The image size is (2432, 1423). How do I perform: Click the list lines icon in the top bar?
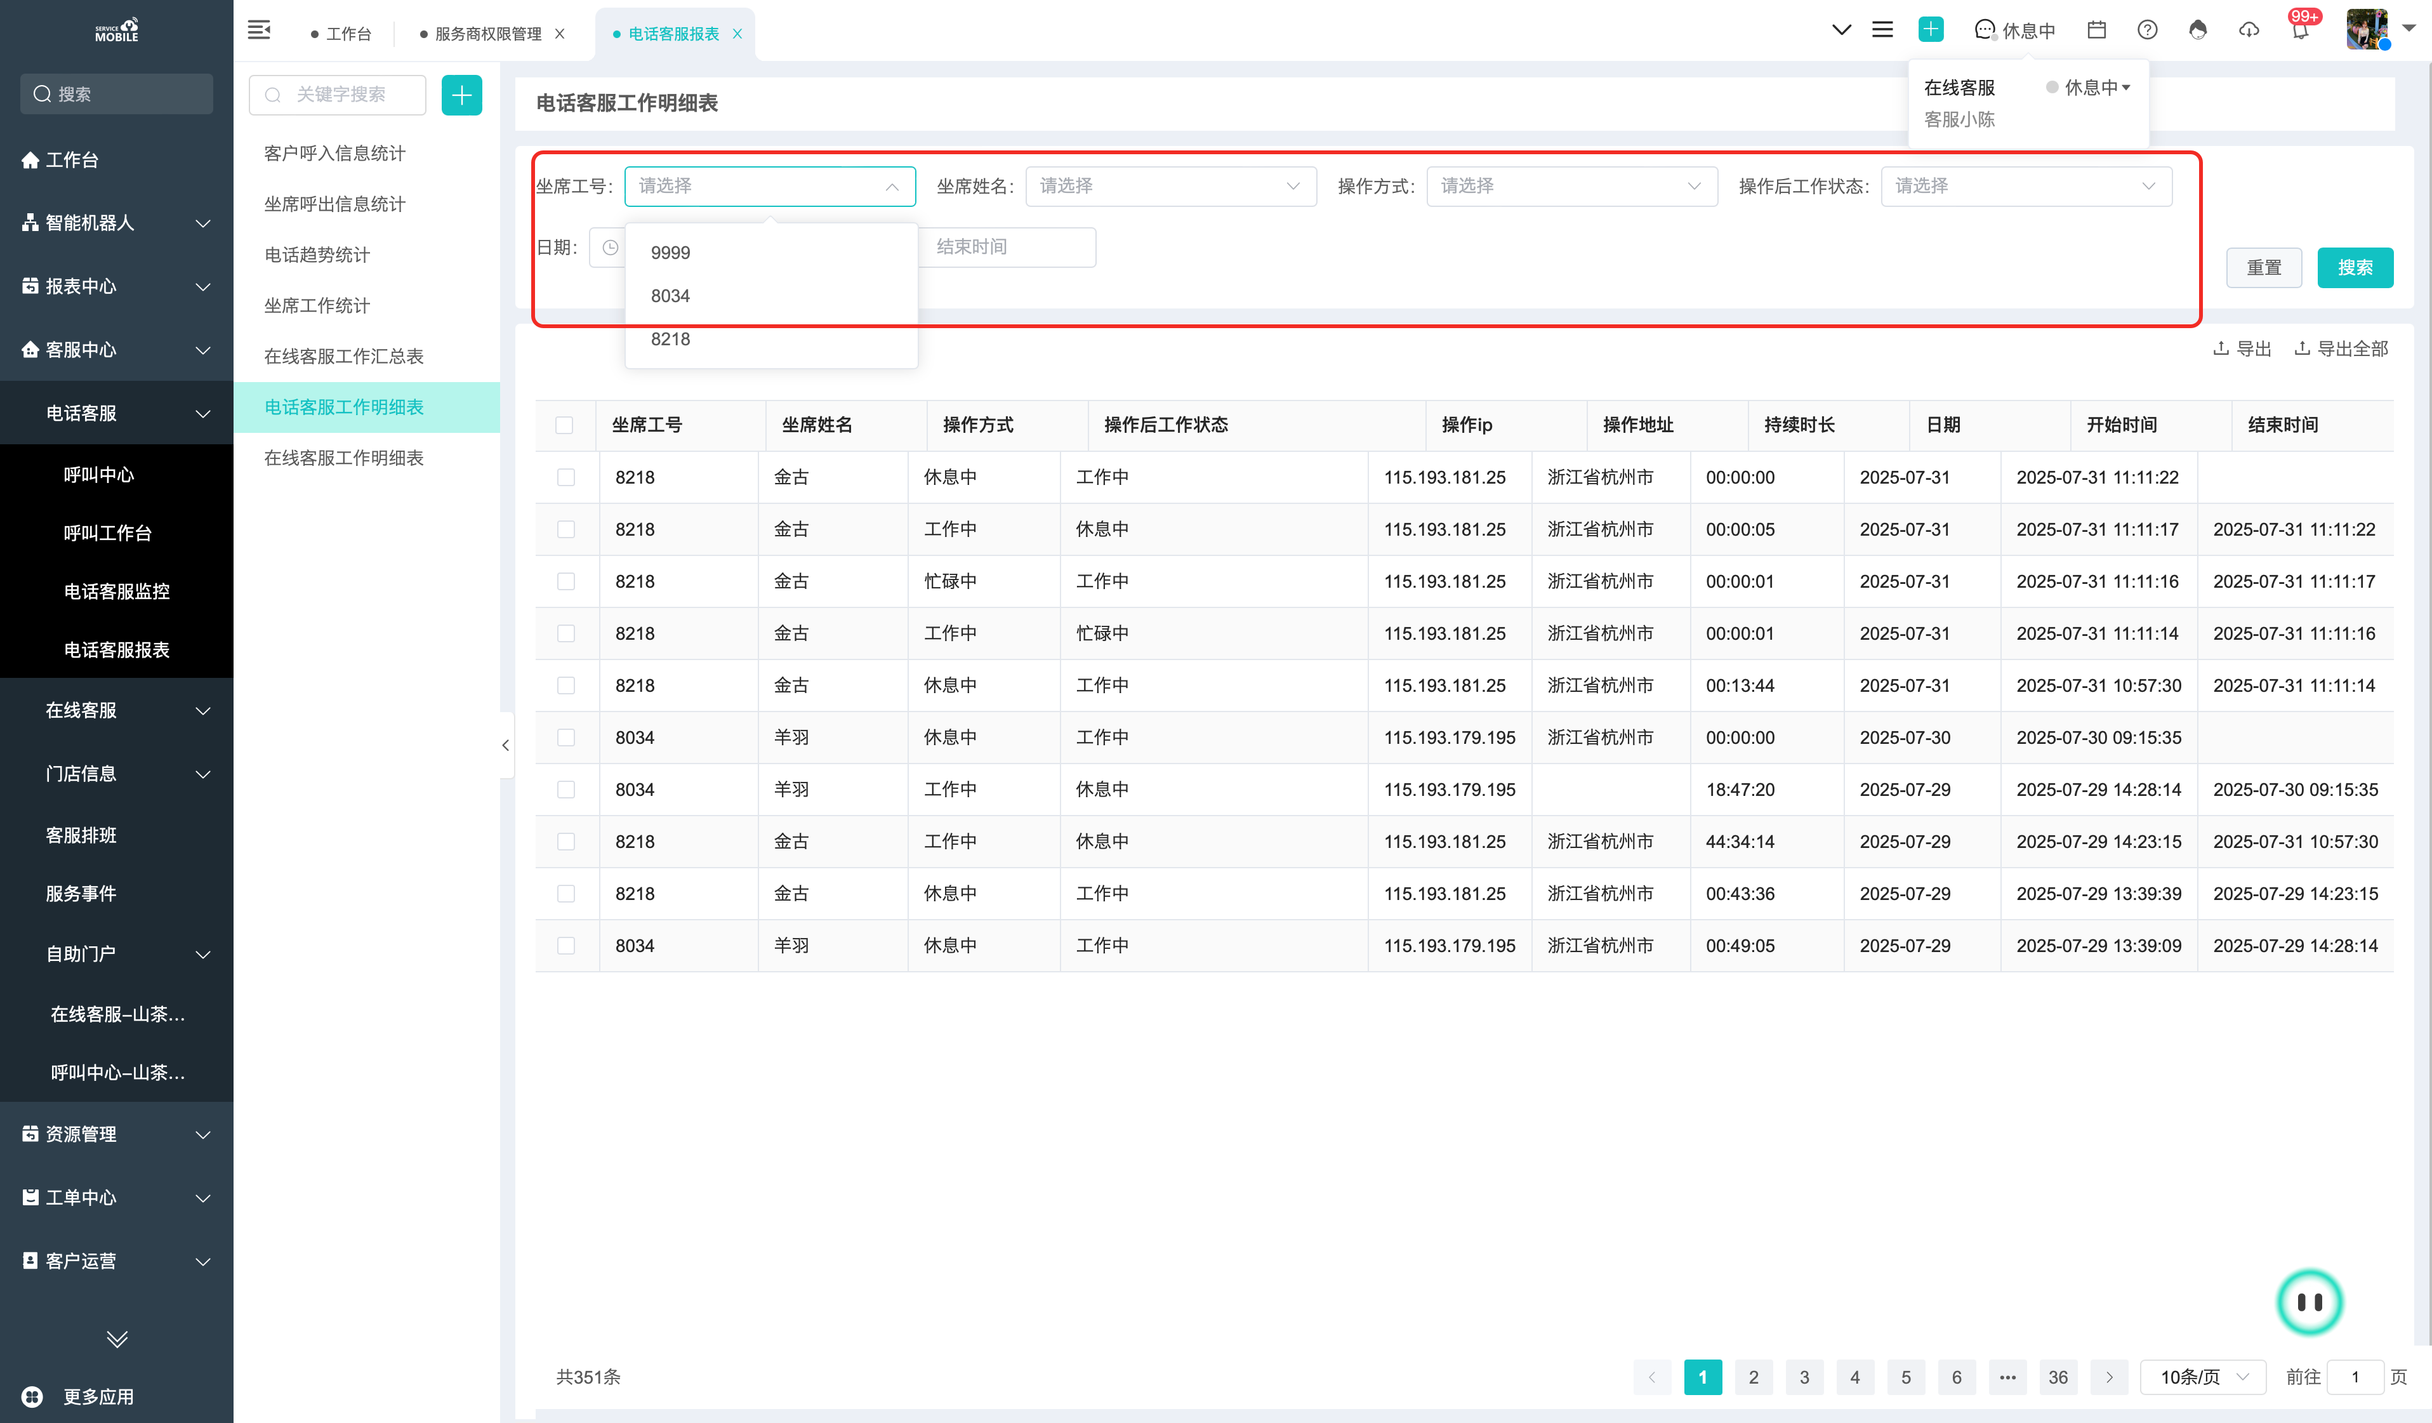(1882, 30)
